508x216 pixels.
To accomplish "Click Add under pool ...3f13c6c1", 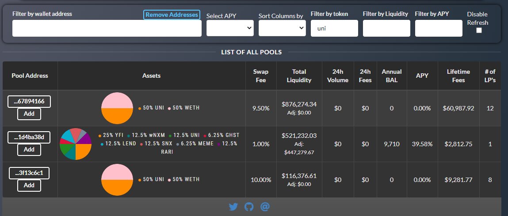I will (29, 185).
